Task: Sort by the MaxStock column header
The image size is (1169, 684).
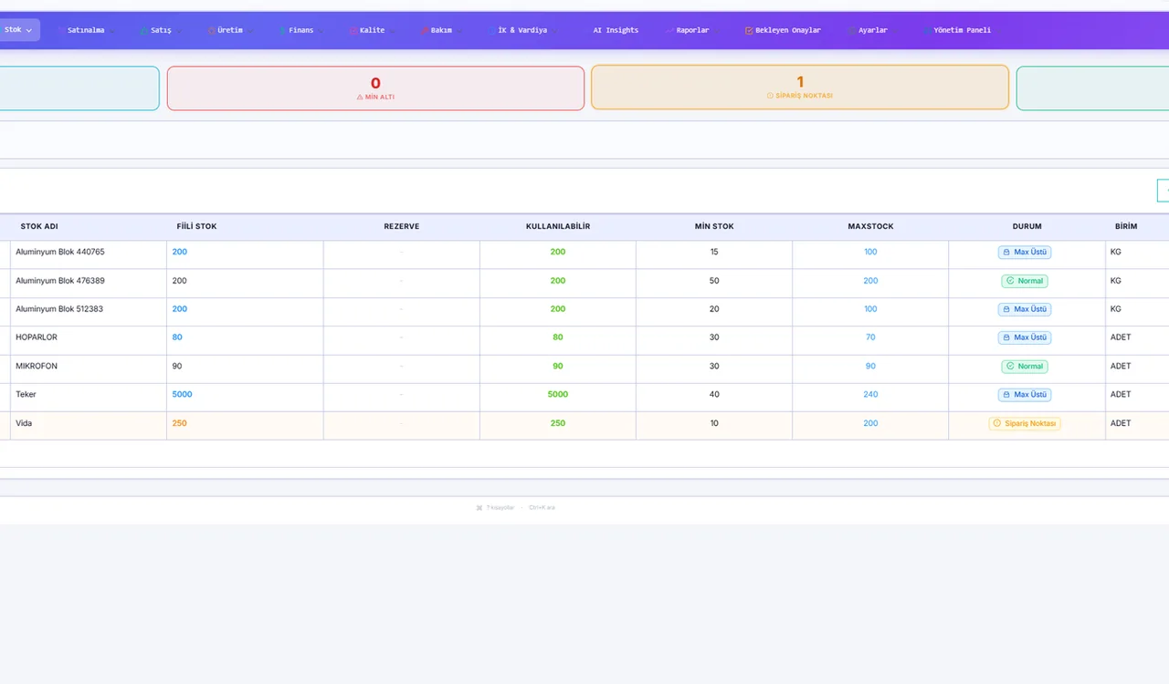Action: [870, 226]
